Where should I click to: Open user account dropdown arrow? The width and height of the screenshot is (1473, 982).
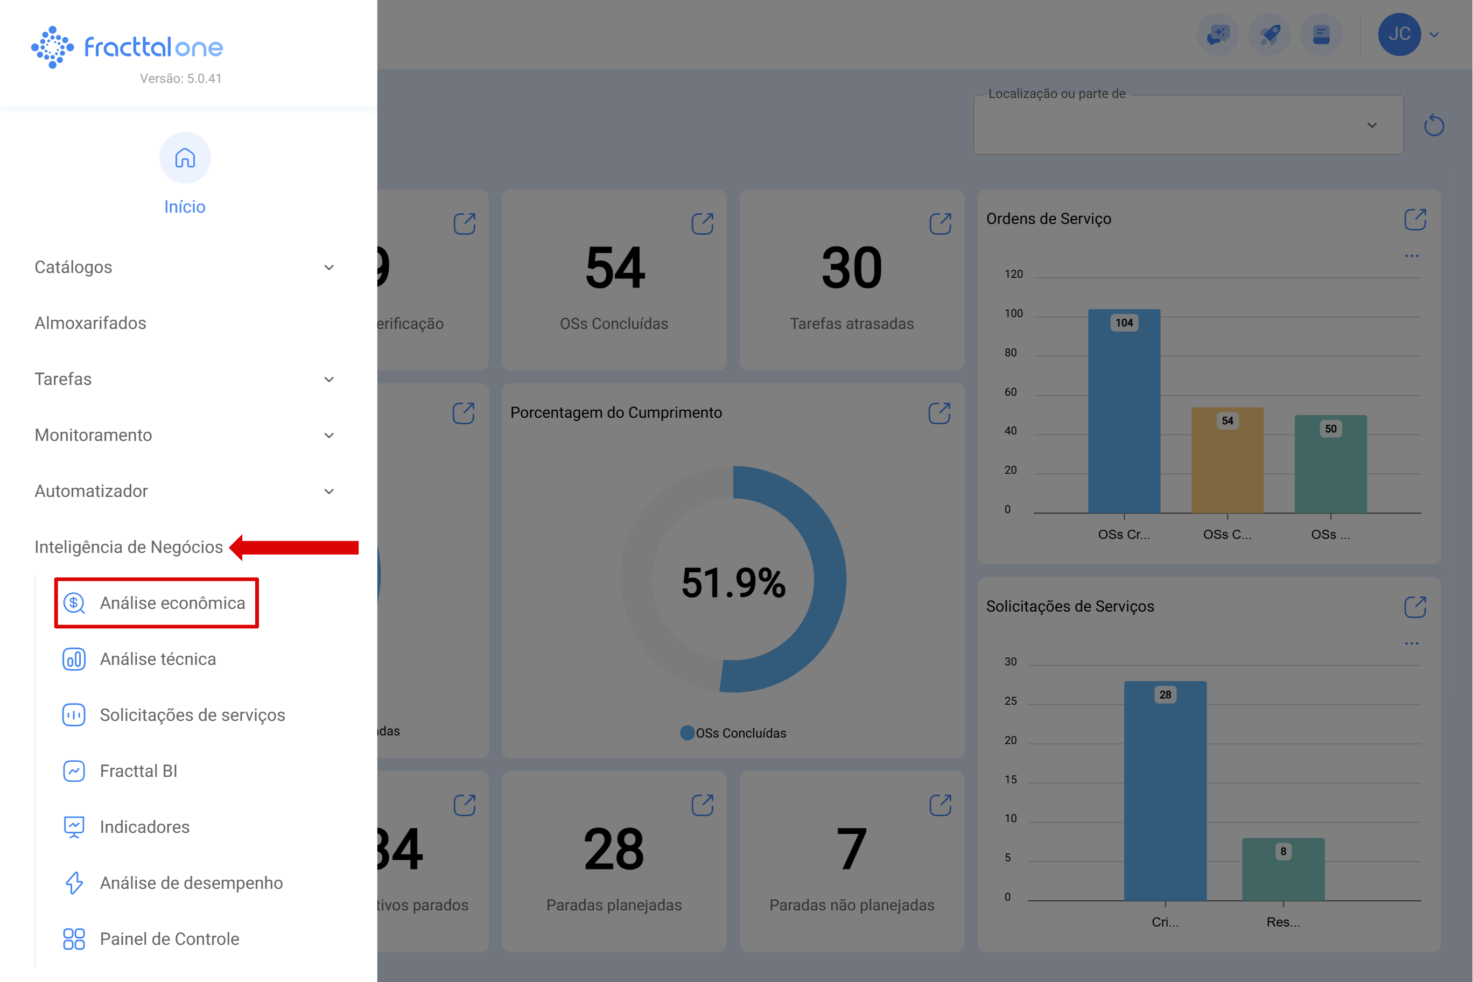tap(1434, 35)
